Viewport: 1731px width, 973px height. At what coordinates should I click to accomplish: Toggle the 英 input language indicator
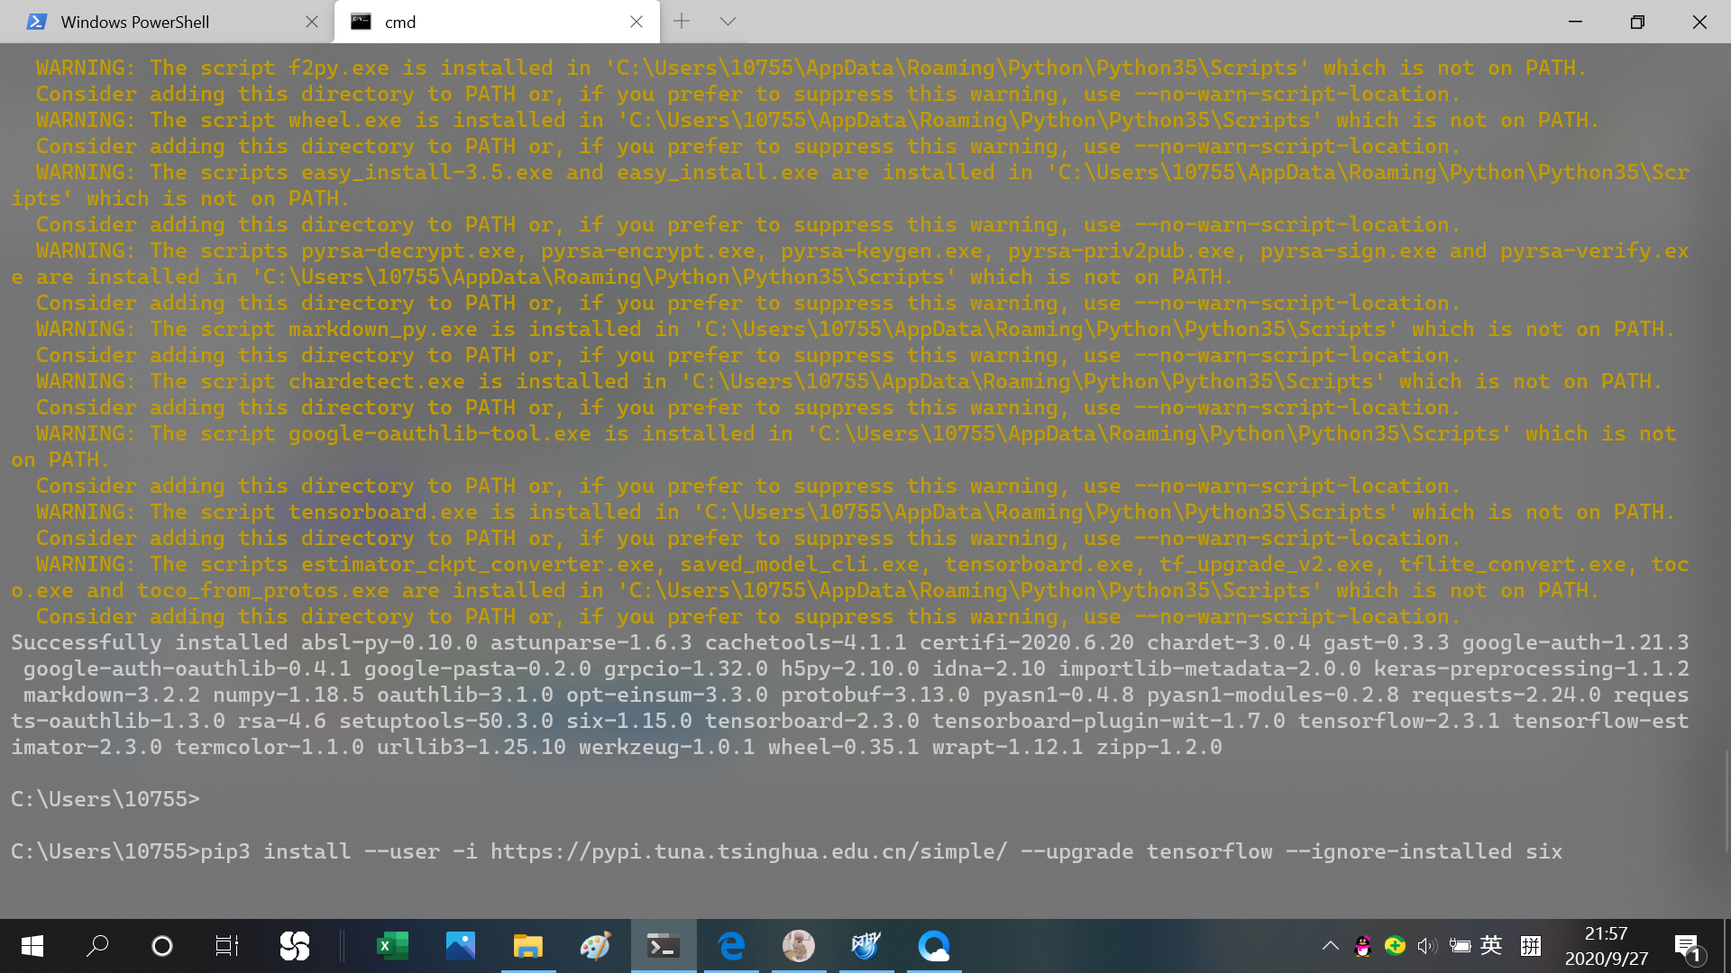[1491, 946]
